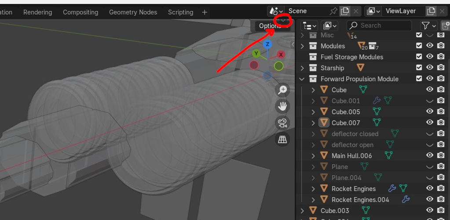Select Rocket Engines.004 in outliner
Image resolution: width=450 pixels, height=220 pixels.
click(360, 200)
